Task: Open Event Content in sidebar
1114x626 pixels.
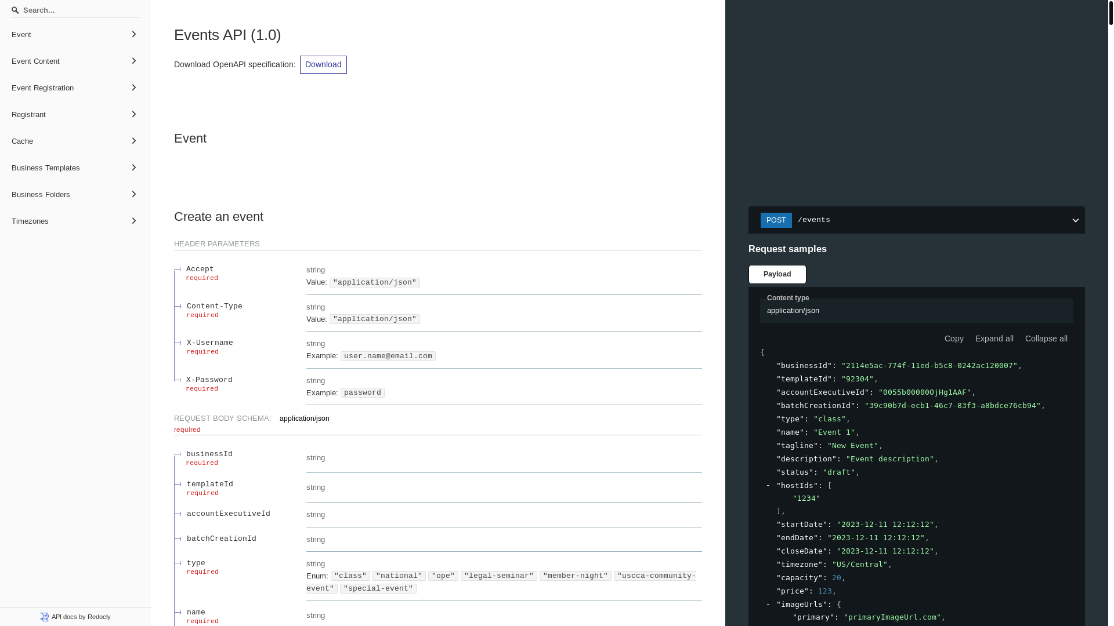Action: click(75, 61)
